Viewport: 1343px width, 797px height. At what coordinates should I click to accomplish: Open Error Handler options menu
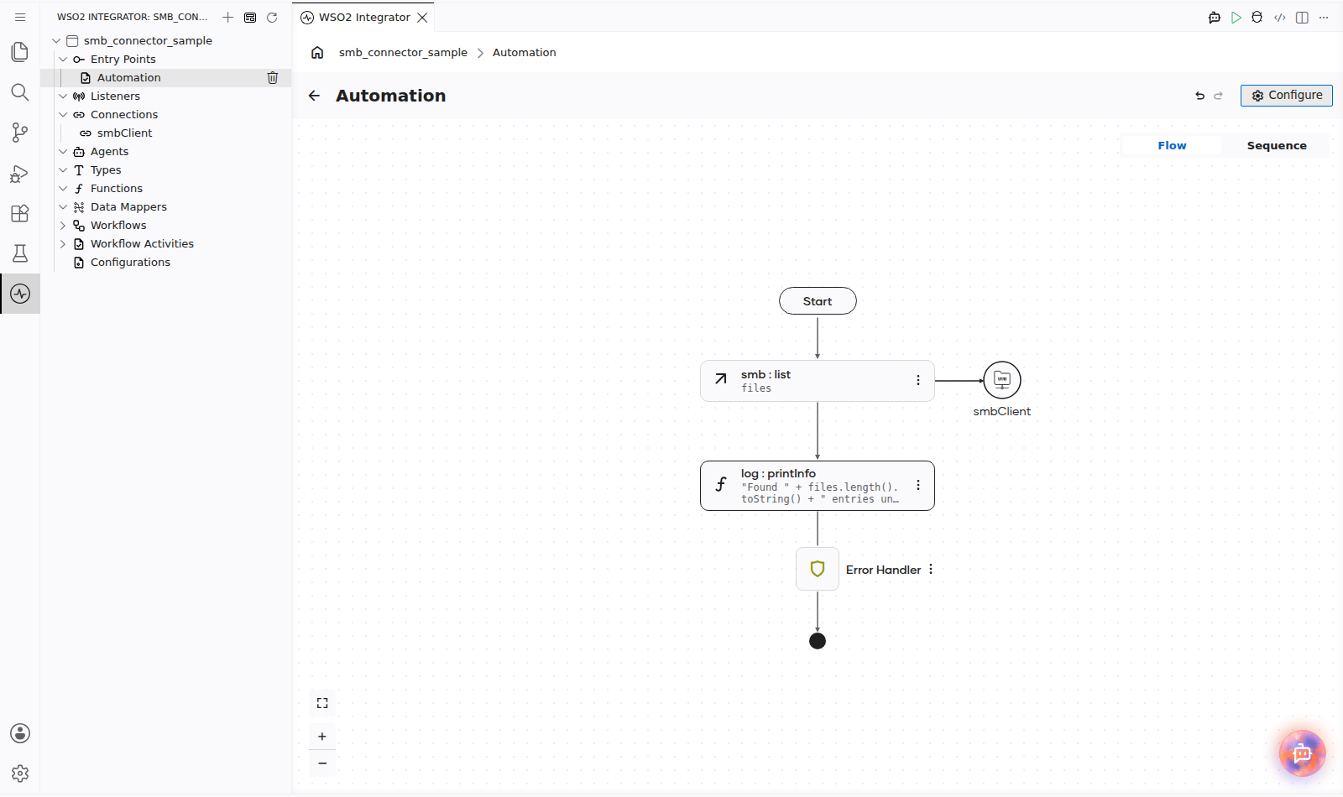point(931,569)
